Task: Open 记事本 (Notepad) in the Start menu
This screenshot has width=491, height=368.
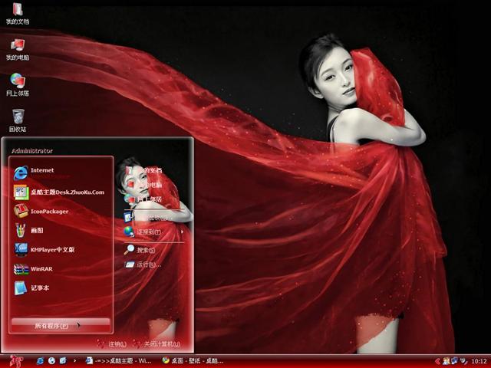Action: (x=40, y=287)
